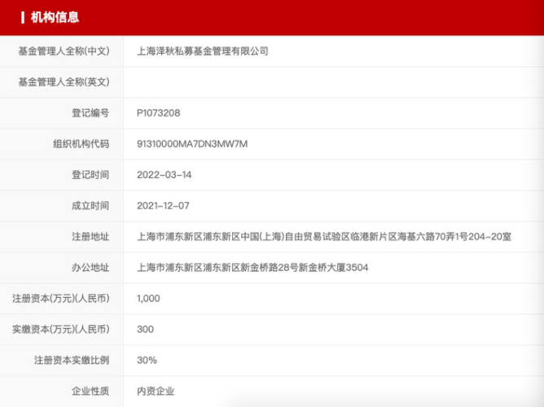
Task: Click the registered address value text
Action: (324, 237)
